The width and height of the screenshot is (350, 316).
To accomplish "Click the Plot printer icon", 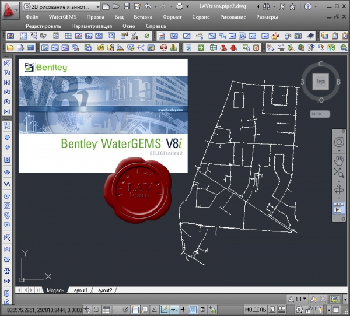I will 179,6.
